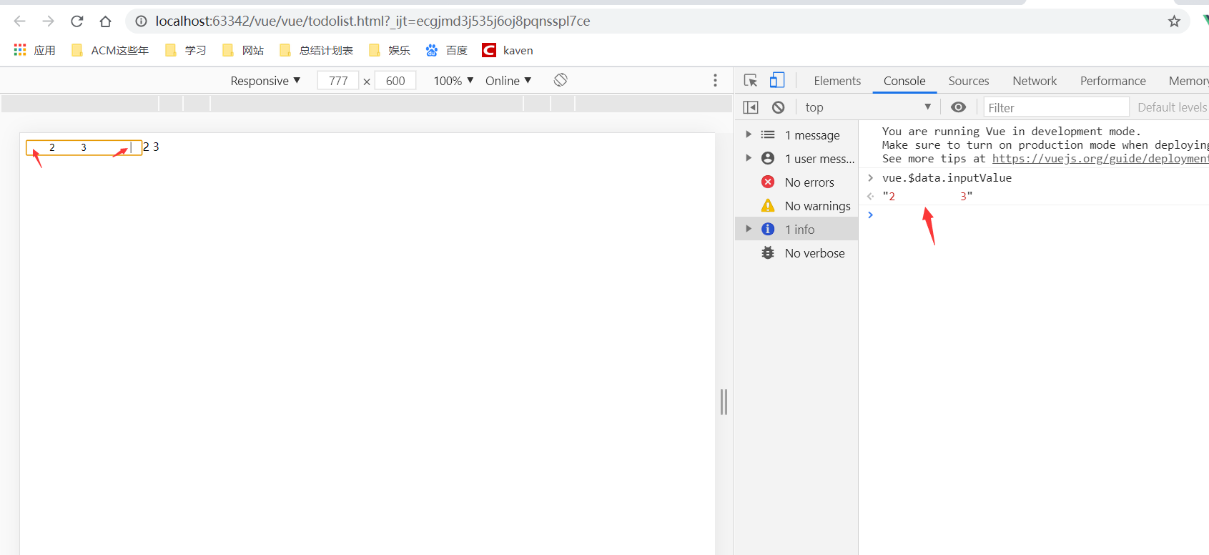Open the 总结计划表 bookmark folder
Screen dimensions: 1209x555
tap(316, 50)
